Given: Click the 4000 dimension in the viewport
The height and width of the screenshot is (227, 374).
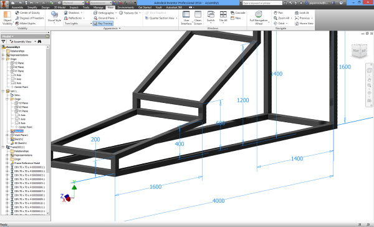Looking at the screenshot, I should [219, 201].
